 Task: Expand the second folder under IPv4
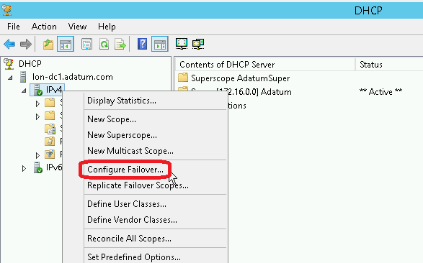(37, 116)
